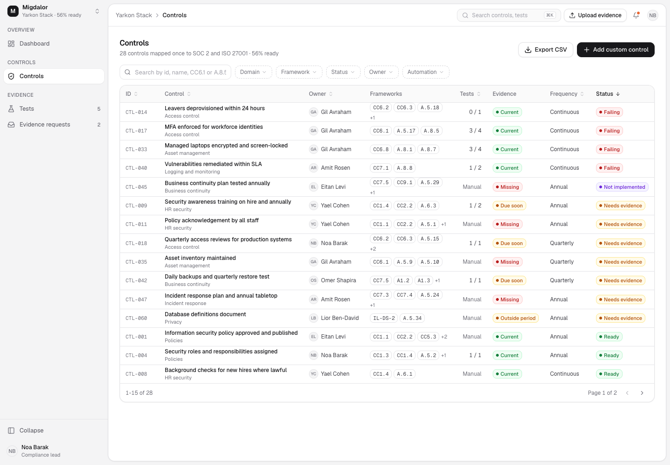Go to next page arrow
This screenshot has height=465, width=670.
[642, 393]
